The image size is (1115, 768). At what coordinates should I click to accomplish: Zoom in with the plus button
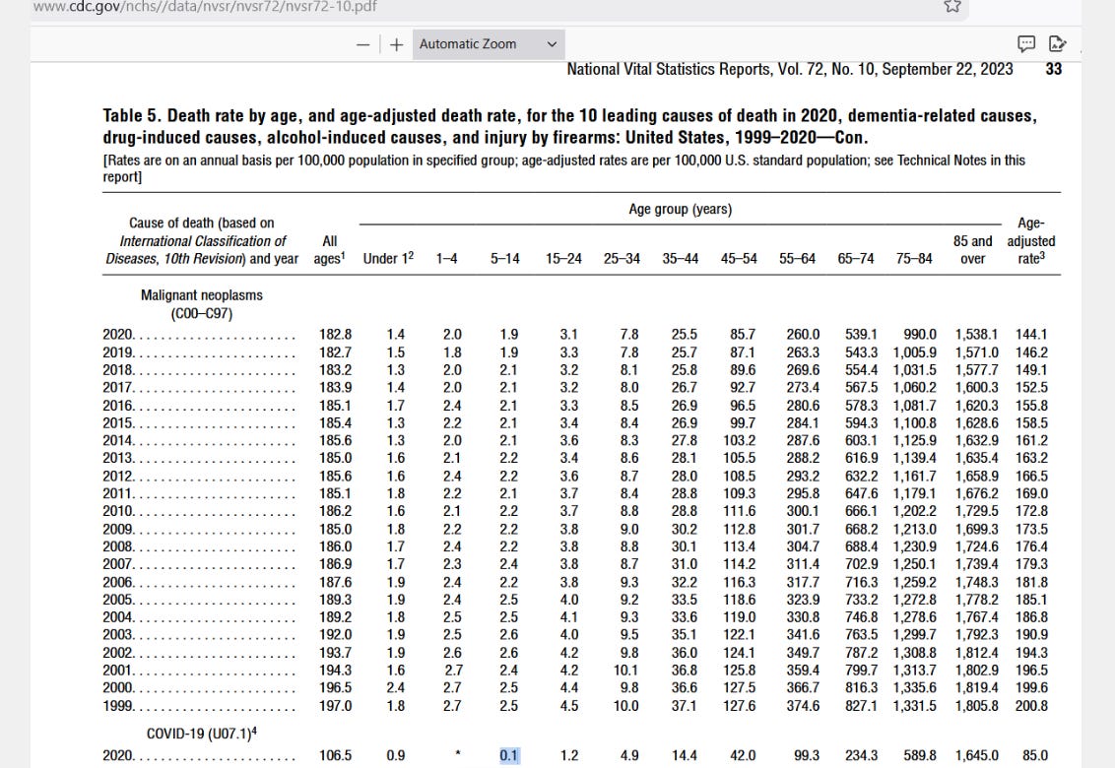click(397, 44)
